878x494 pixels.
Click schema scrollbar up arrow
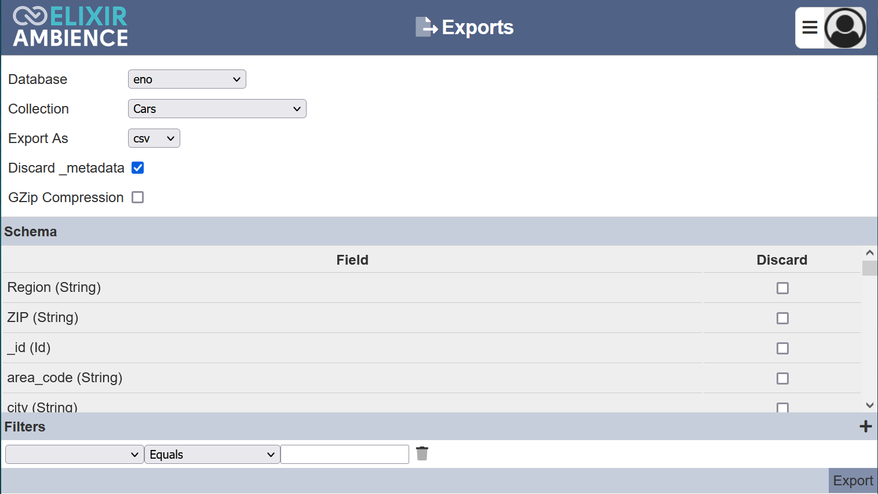(x=869, y=253)
